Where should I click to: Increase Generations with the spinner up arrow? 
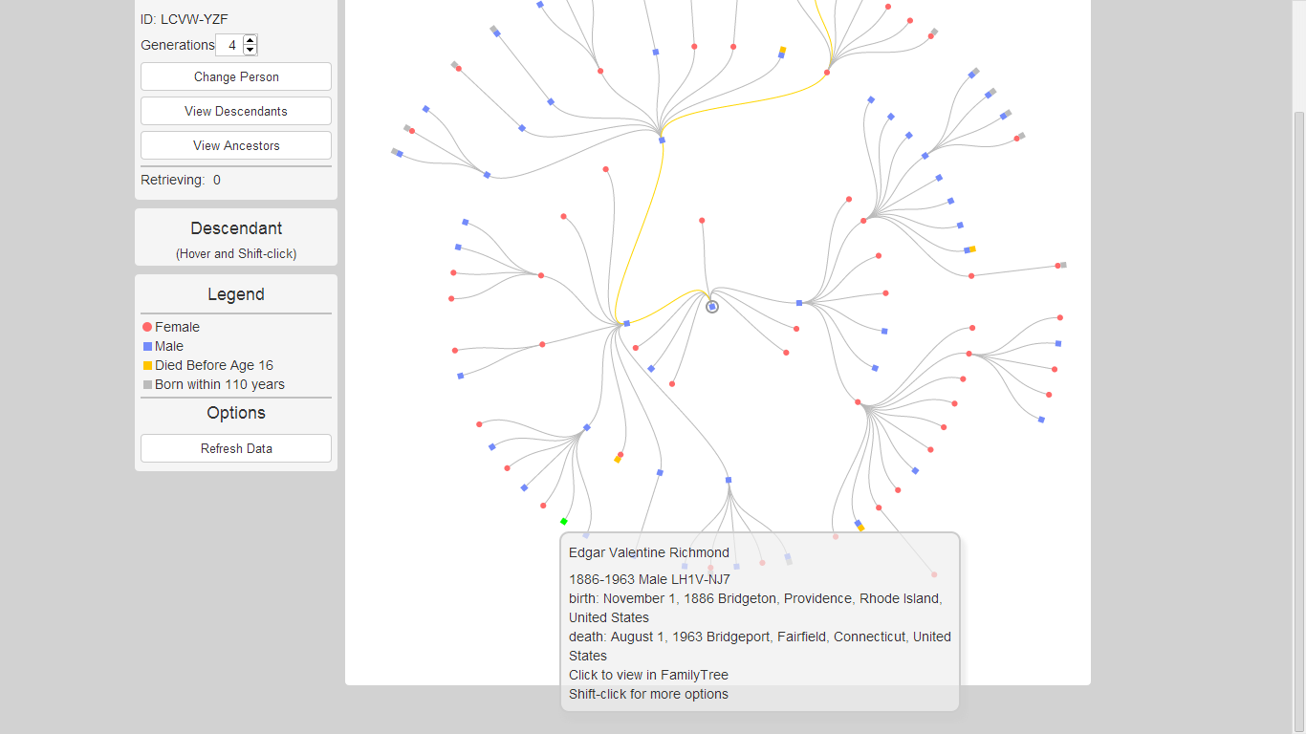pyautogui.click(x=250, y=39)
